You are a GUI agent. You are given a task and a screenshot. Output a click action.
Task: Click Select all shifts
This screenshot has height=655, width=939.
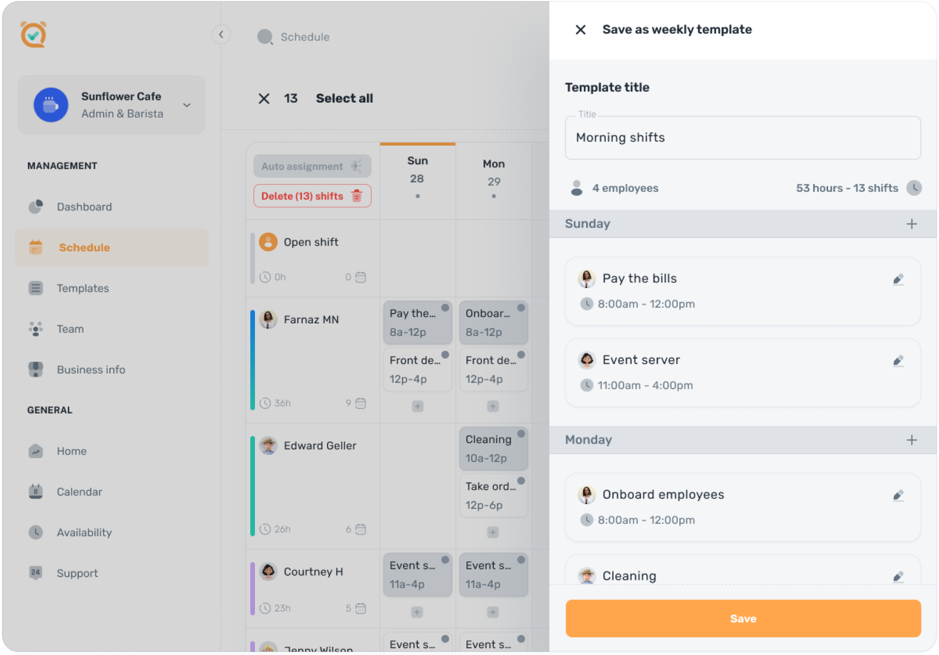click(344, 98)
